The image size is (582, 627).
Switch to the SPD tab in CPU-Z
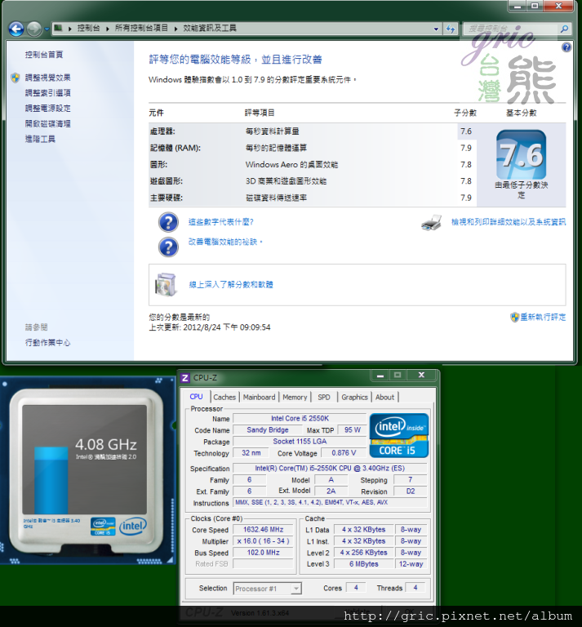(x=324, y=397)
